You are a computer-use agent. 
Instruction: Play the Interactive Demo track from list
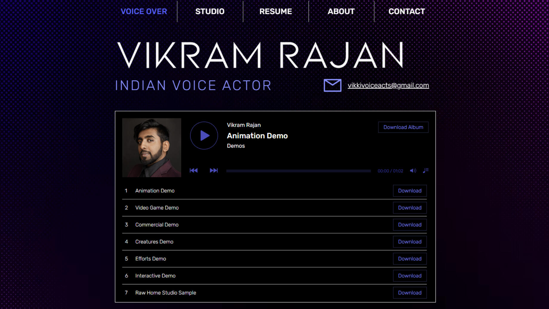click(x=155, y=276)
